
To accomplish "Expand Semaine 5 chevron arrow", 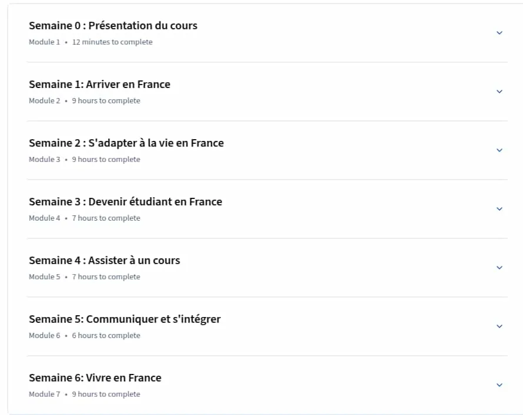I will [499, 326].
